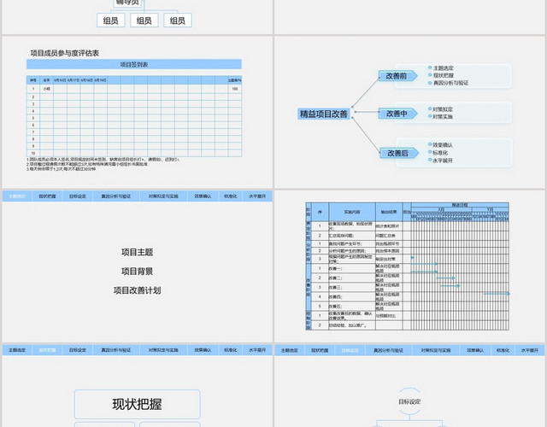
Task: Open 效果确认 tab in the 项目主题 slide
Action: (203, 196)
